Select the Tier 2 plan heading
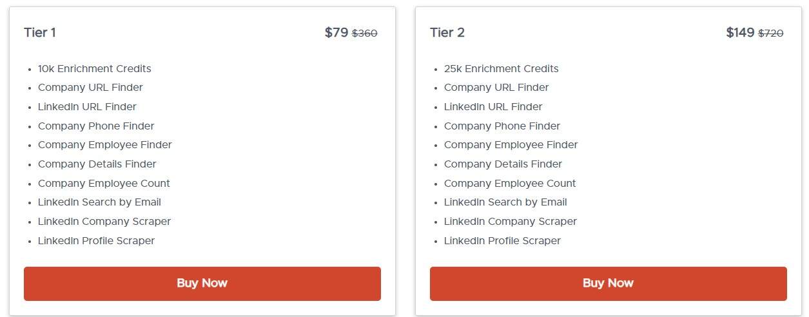This screenshot has width=809, height=317. tap(447, 33)
